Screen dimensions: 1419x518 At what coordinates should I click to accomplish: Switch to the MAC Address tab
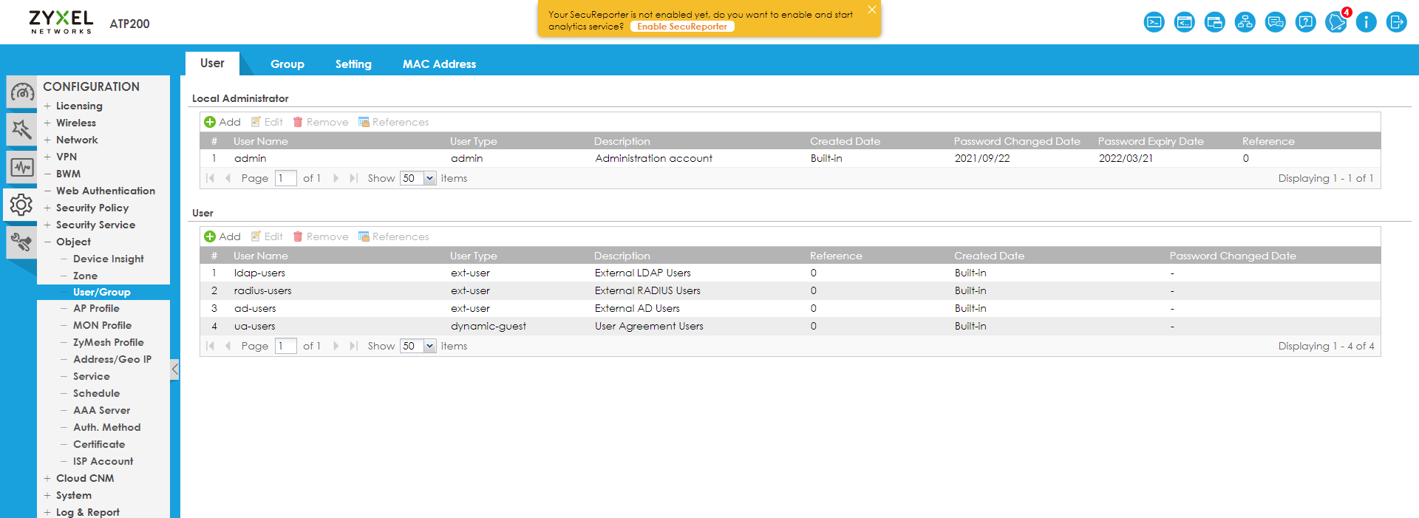pyautogui.click(x=439, y=64)
